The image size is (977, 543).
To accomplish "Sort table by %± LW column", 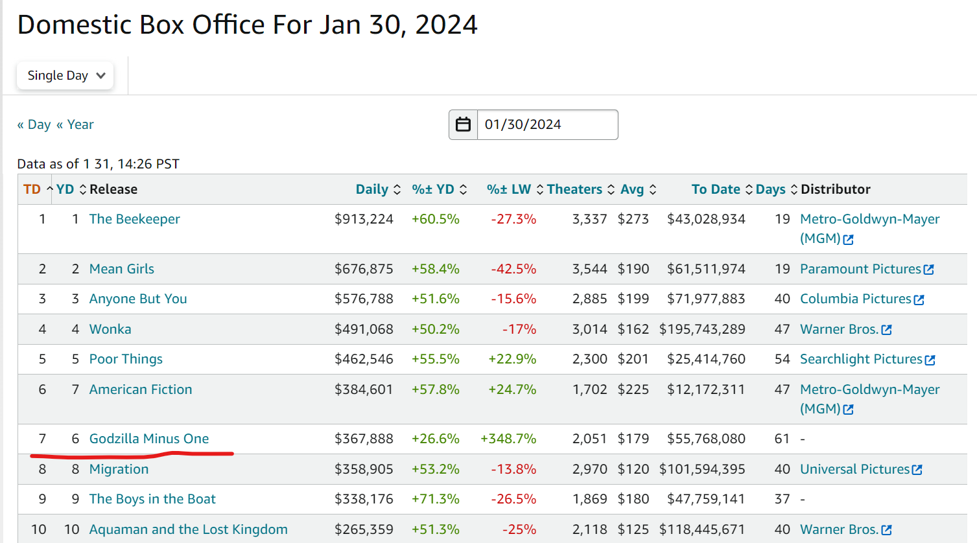I will pyautogui.click(x=508, y=189).
